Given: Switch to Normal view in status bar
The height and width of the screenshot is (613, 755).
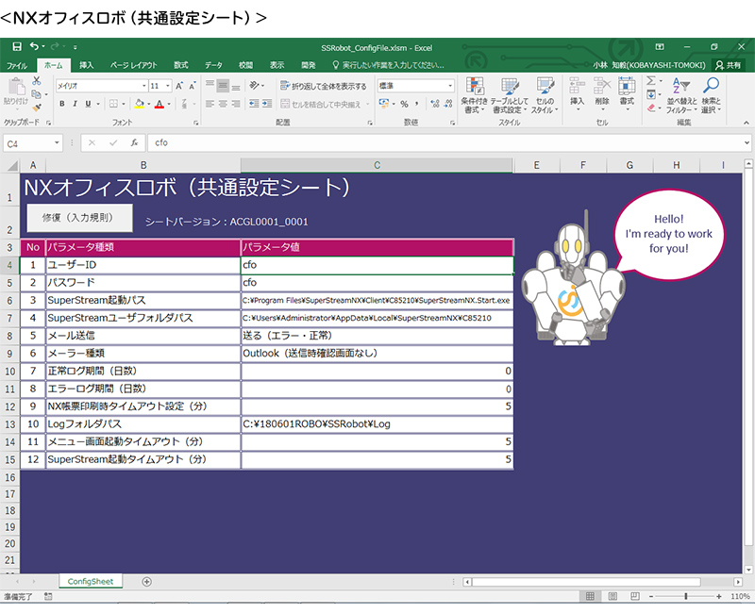Looking at the screenshot, I should click(590, 597).
